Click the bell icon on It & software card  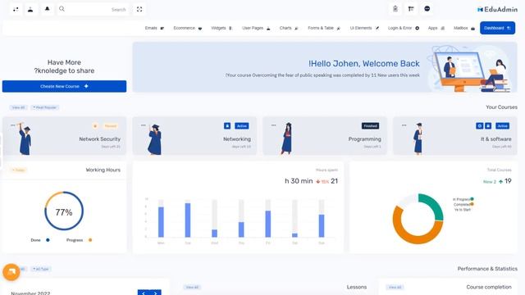(x=488, y=125)
